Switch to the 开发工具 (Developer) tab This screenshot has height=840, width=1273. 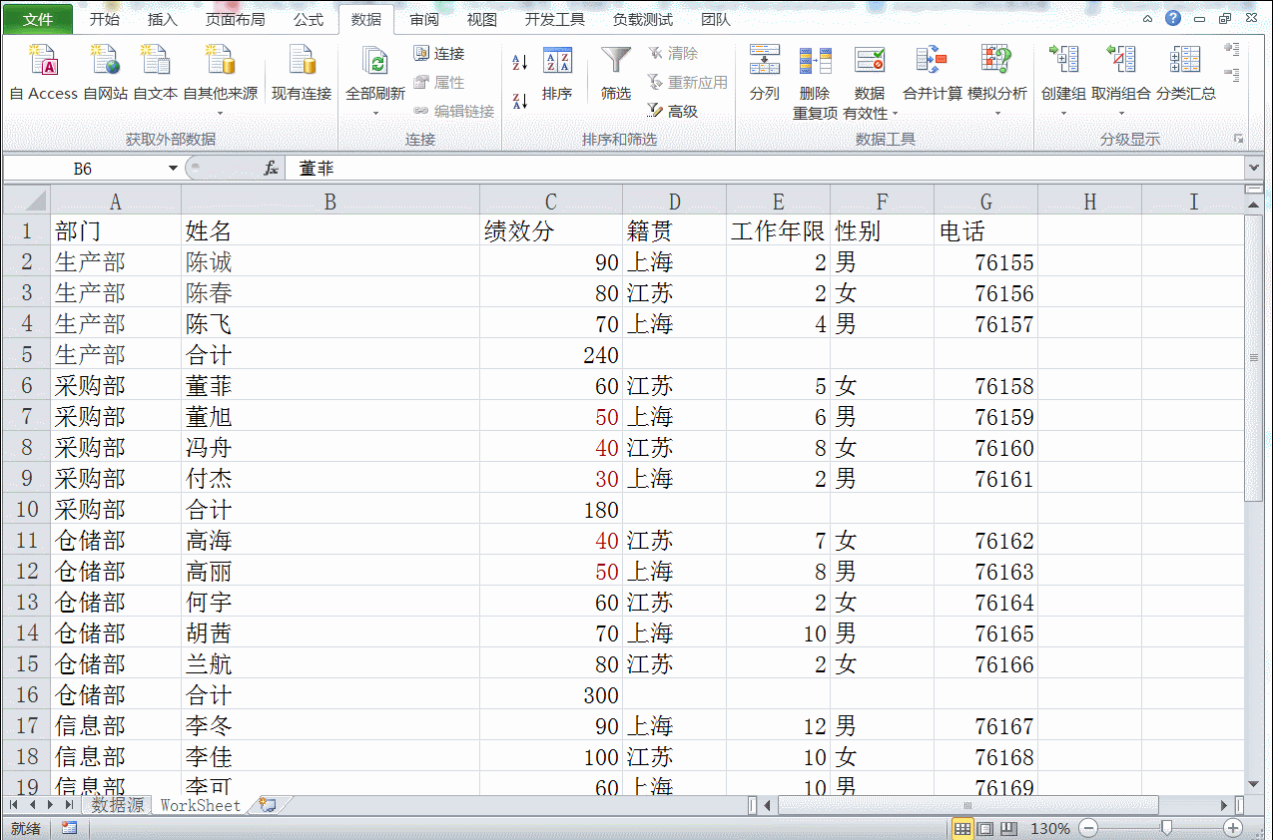coord(555,19)
